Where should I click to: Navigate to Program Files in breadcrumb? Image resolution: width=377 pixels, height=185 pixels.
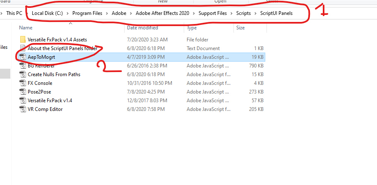(x=87, y=13)
